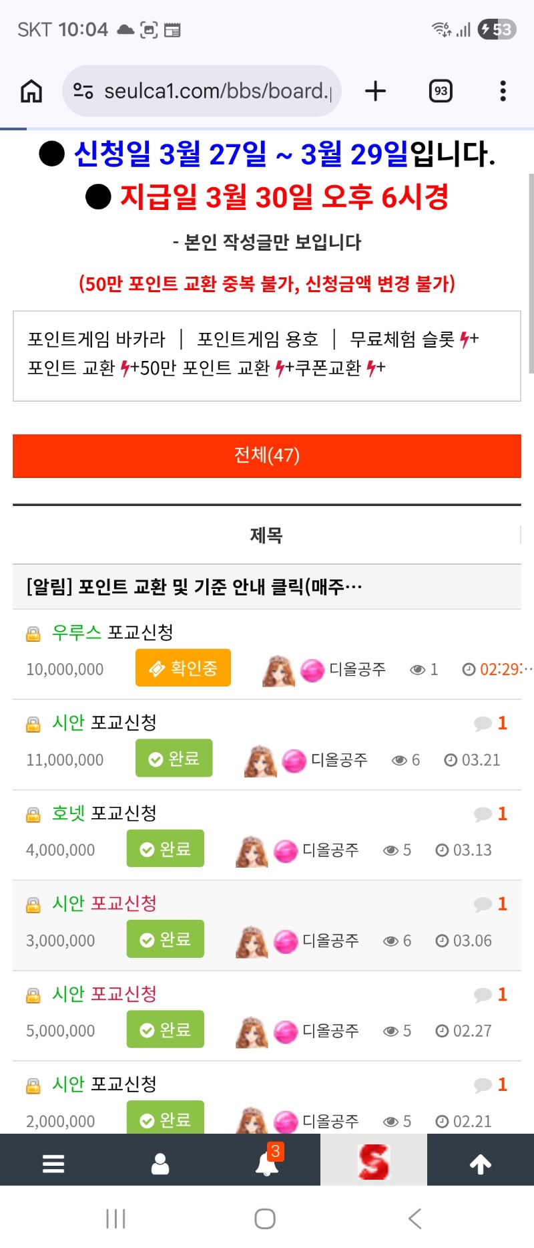The image size is (534, 1248).
Task: Tap site settings icon in address bar
Action: point(83,91)
